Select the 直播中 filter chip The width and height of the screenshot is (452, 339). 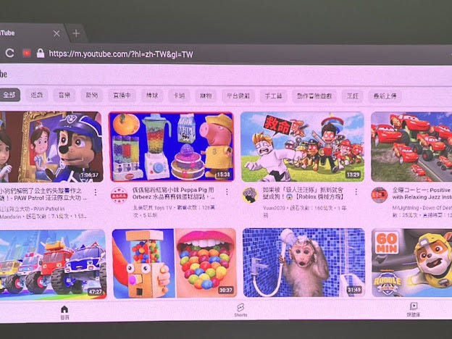point(122,95)
